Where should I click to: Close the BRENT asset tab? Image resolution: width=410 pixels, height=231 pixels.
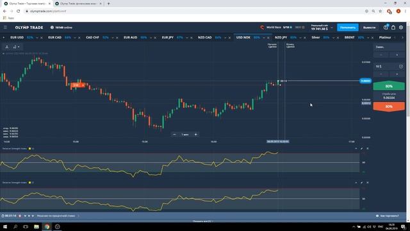click(x=372, y=38)
